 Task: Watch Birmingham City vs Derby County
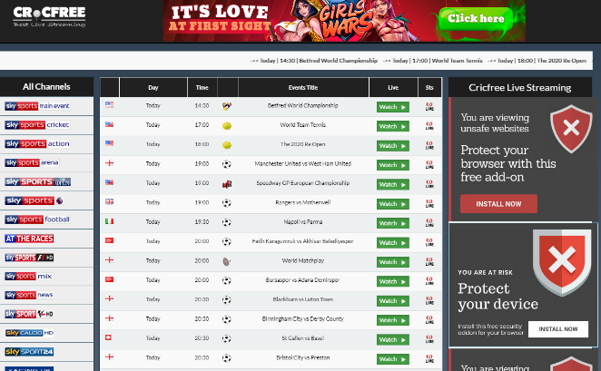point(393,320)
